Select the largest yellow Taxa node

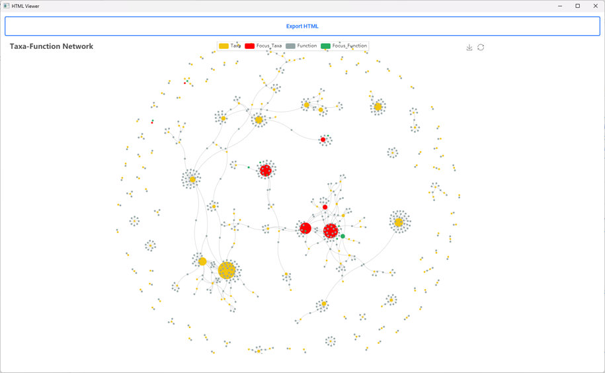(227, 270)
